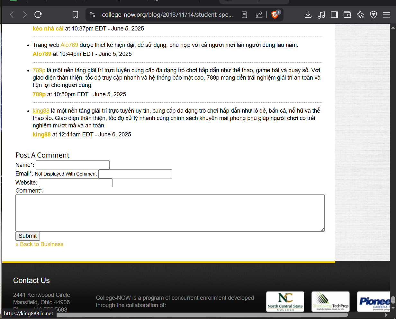The width and height of the screenshot is (396, 319).
Task: Open the Pioneer Career logo
Action: point(374,301)
